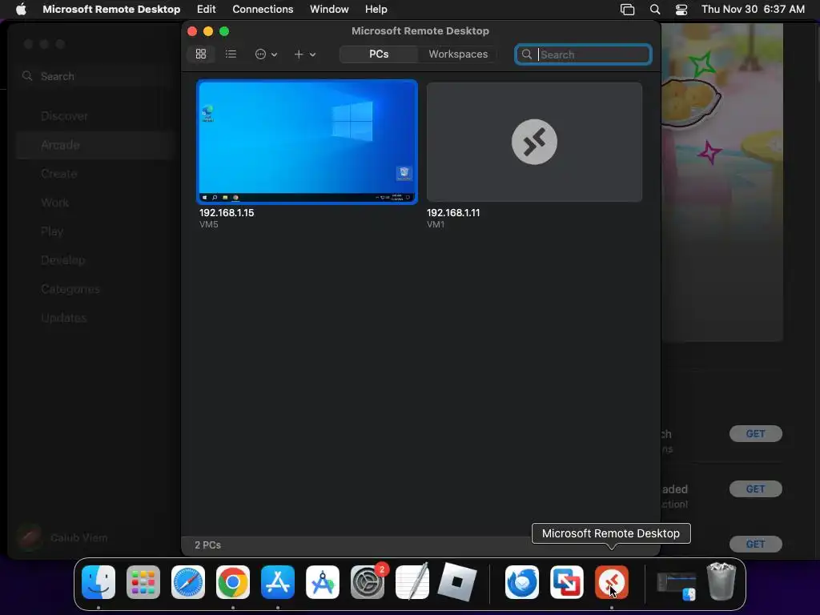Minimize the Microsoft Remote Desktop window
This screenshot has width=820, height=615.
pyautogui.click(x=208, y=31)
